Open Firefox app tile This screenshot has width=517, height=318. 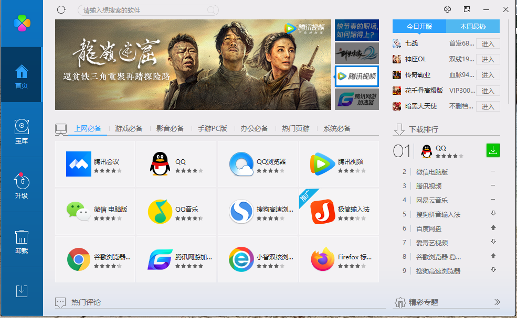point(339,259)
